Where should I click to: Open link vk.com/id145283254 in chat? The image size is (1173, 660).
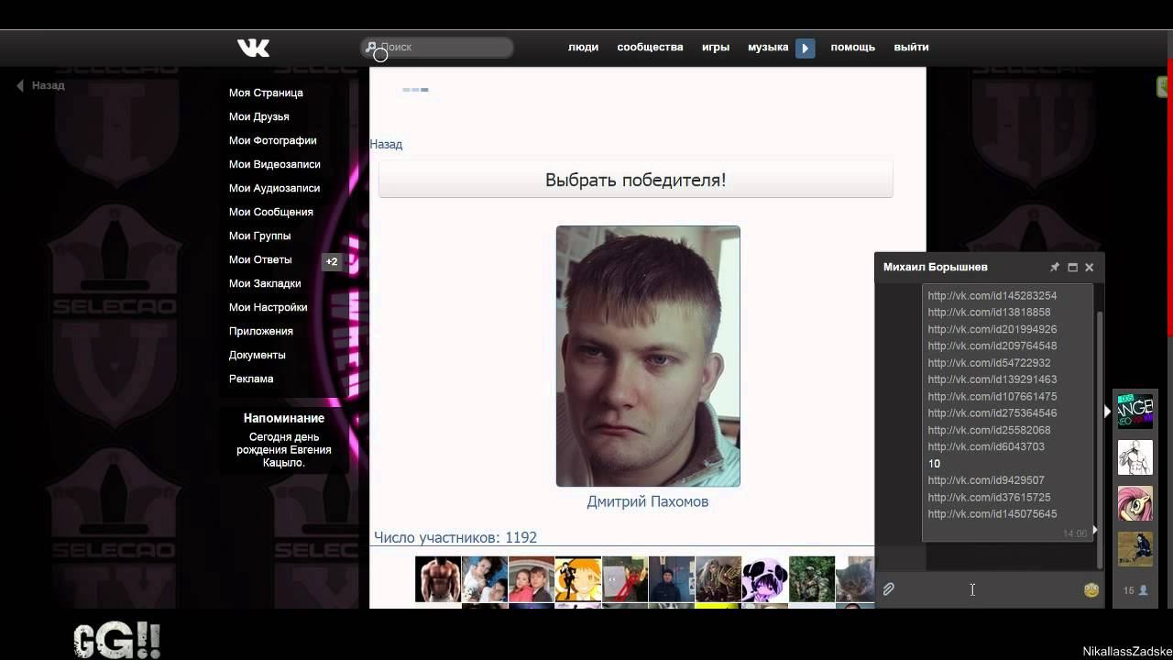click(992, 295)
